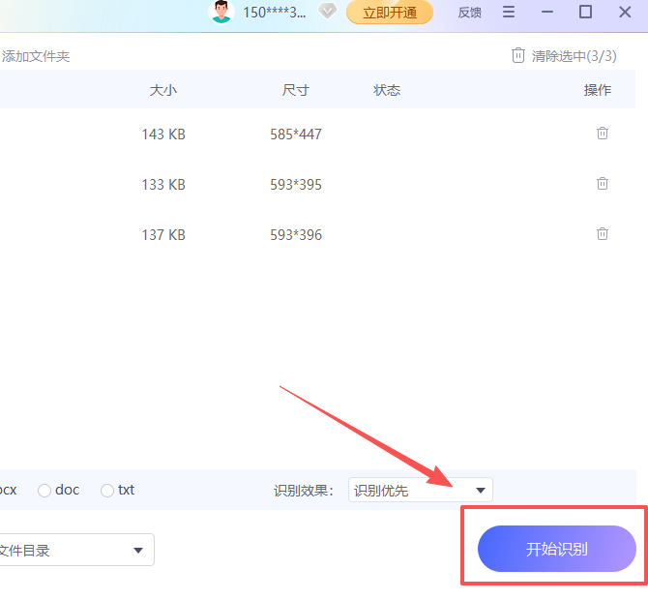The image size is (648, 600).
Task: Click the 尺寸 column header
Action: pyautogui.click(x=296, y=90)
